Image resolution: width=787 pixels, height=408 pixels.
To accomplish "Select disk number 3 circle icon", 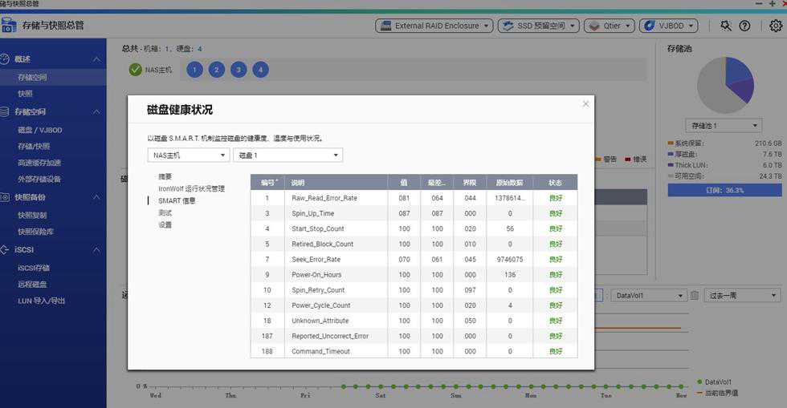I will pos(239,70).
